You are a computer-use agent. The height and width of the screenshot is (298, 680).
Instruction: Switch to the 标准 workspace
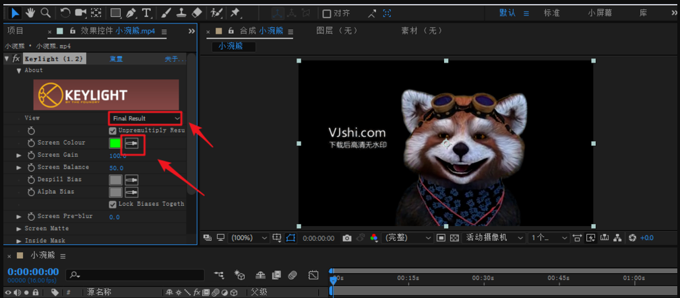click(x=552, y=13)
